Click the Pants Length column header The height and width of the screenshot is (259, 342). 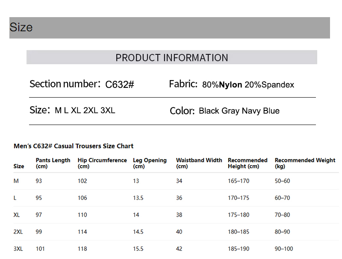(x=53, y=163)
